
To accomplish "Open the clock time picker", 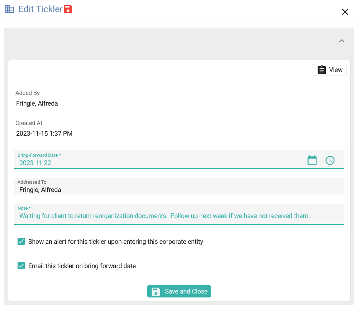I will click(x=330, y=160).
